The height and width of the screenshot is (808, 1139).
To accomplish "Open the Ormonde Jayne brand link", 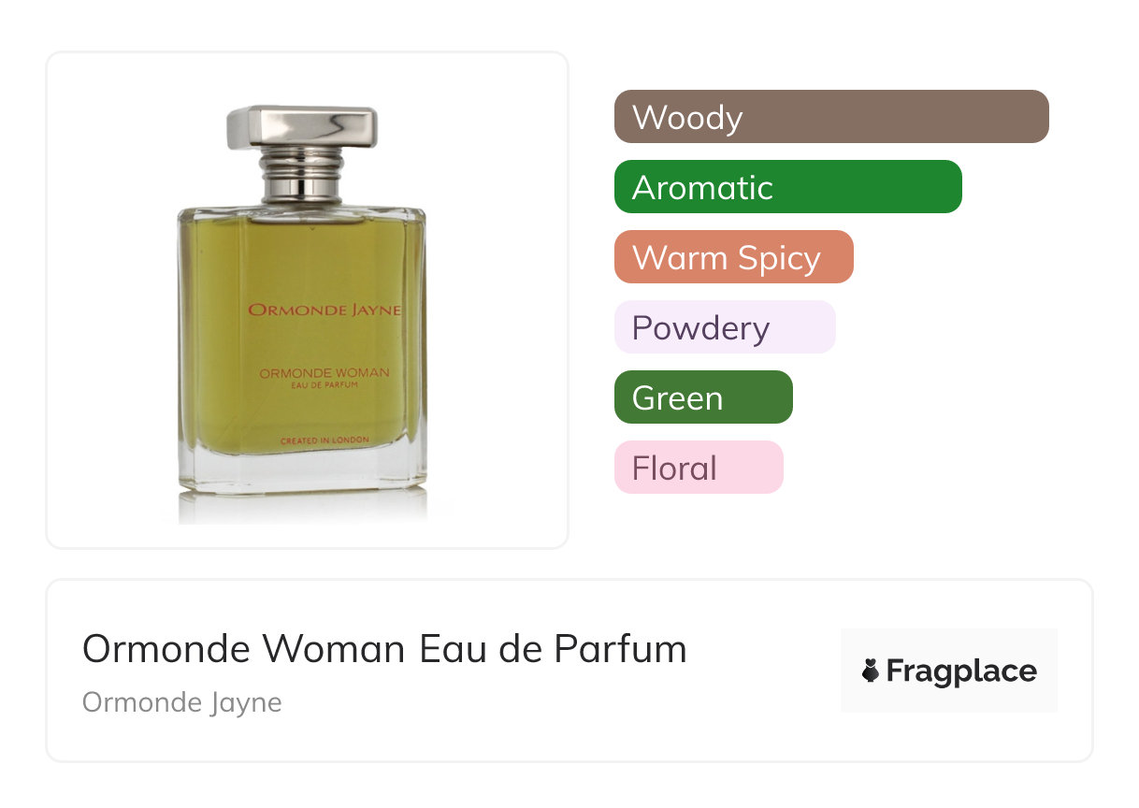I will (182, 702).
